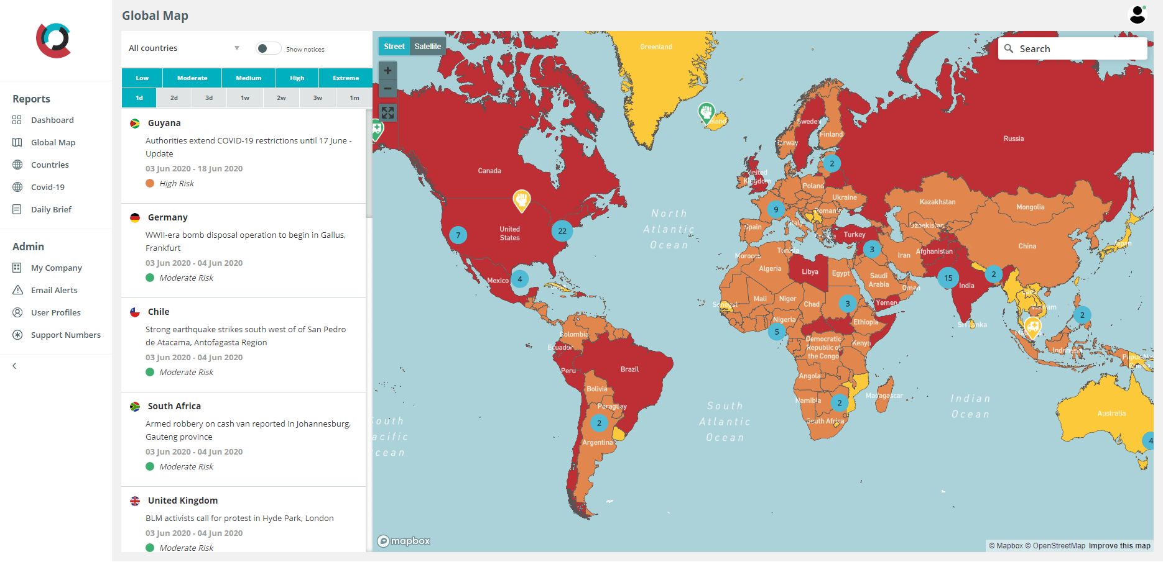1163x562 pixels.
Task: Click the protest fist marker in United States
Action: [x=521, y=200]
